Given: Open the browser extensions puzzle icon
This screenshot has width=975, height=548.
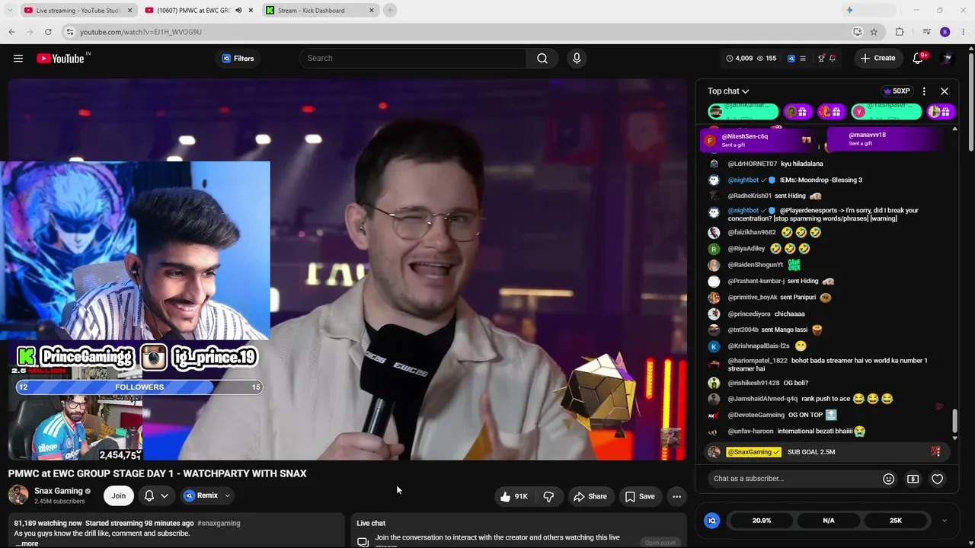Looking at the screenshot, I should click(x=900, y=32).
